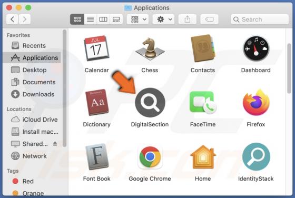Open the Dashboard app icon
Screen dimensions: 295x198
(256, 48)
